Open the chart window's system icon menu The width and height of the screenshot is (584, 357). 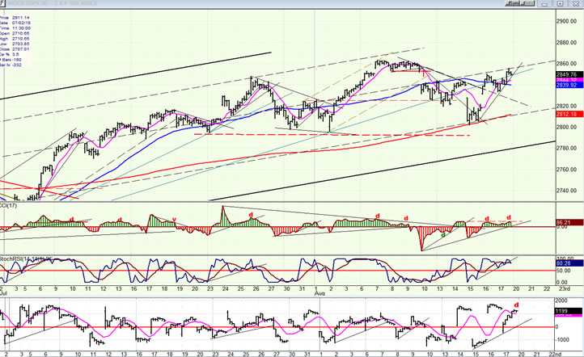pos(2,3)
